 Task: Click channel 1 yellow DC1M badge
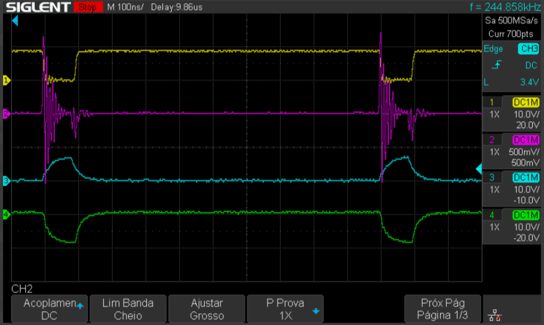[526, 103]
